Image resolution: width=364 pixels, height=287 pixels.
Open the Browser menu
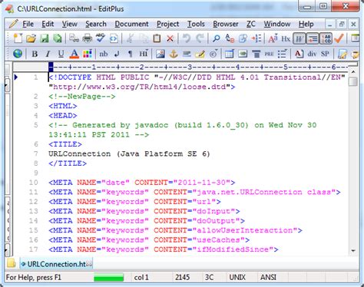(226, 24)
